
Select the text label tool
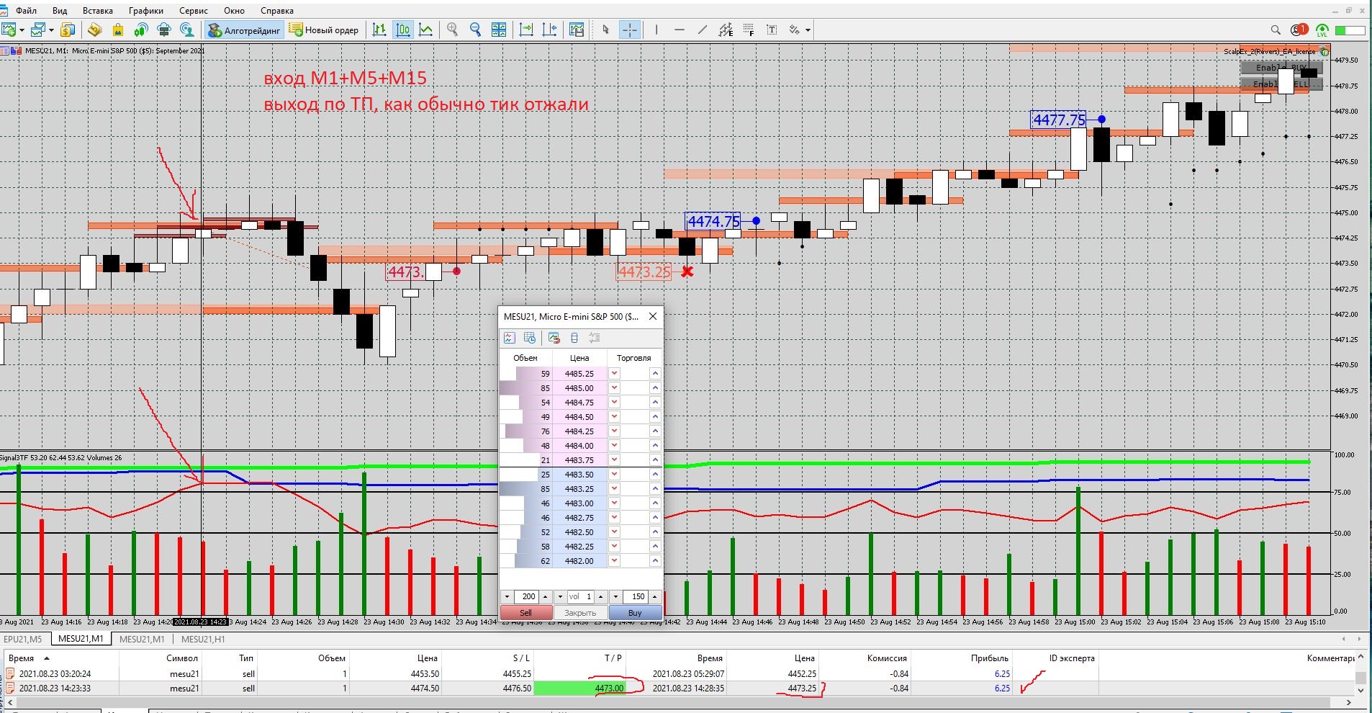772,30
